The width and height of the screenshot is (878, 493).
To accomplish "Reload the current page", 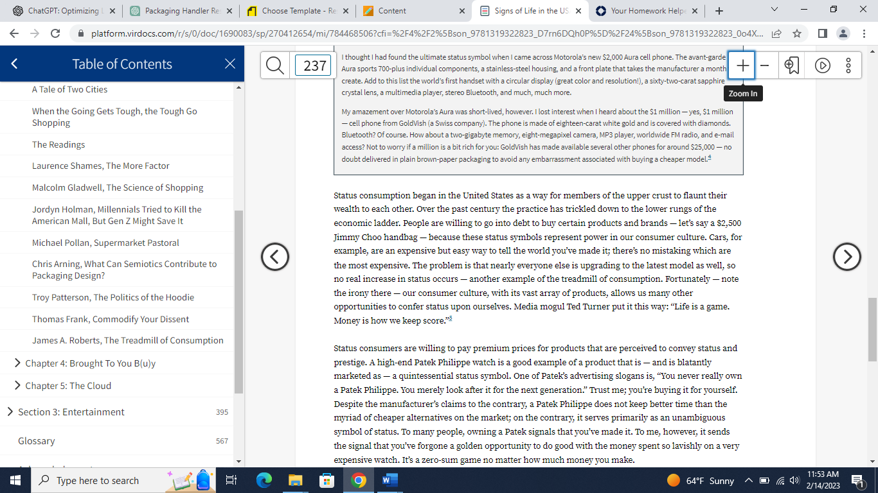I will (55, 33).
